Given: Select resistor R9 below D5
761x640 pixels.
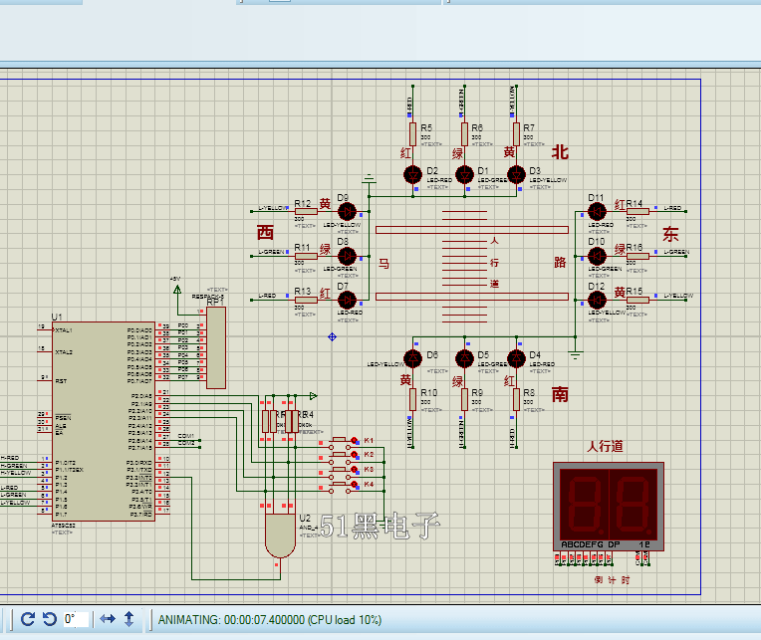Looking at the screenshot, I should [464, 399].
